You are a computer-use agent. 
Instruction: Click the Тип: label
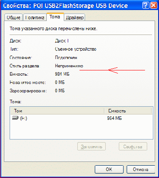14,49
